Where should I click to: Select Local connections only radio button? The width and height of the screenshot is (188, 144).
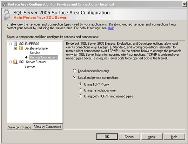click(74, 71)
